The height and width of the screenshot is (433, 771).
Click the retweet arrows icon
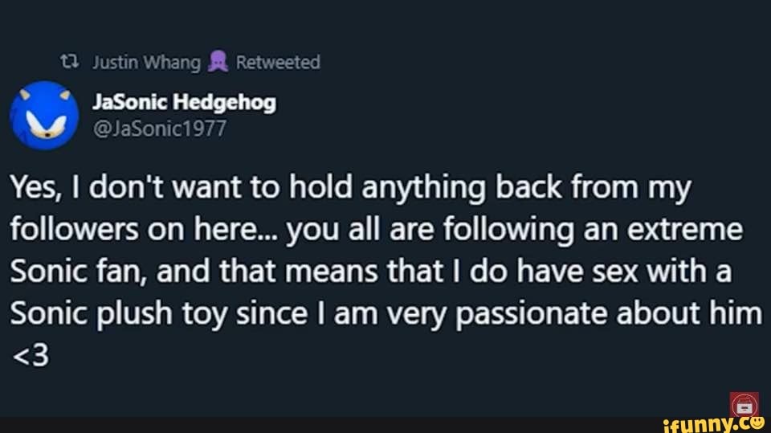70,63
